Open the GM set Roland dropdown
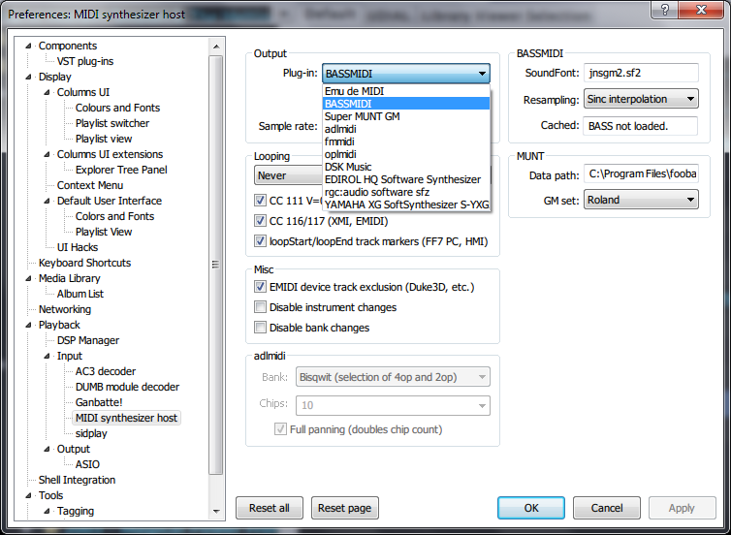This screenshot has width=731, height=535. (x=641, y=200)
